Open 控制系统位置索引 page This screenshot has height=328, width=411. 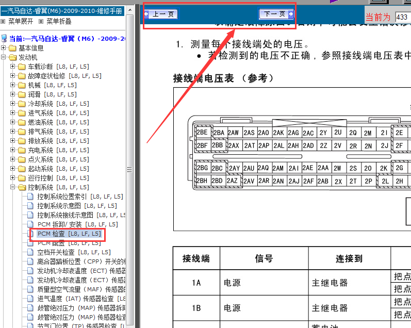(x=80, y=196)
